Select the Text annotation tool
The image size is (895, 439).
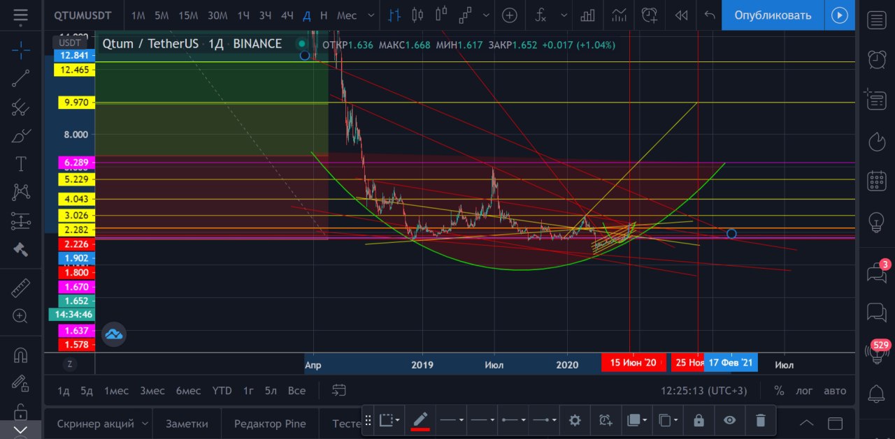[x=21, y=164]
